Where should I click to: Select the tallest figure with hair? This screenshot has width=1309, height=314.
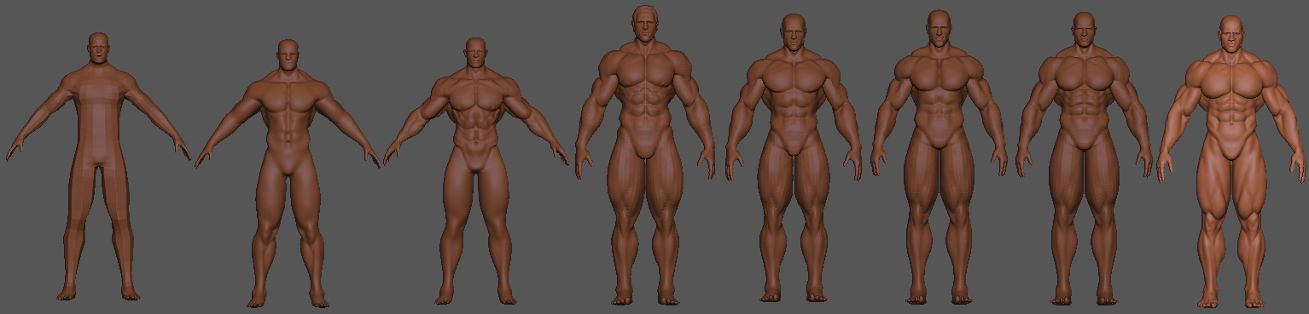click(x=645, y=155)
